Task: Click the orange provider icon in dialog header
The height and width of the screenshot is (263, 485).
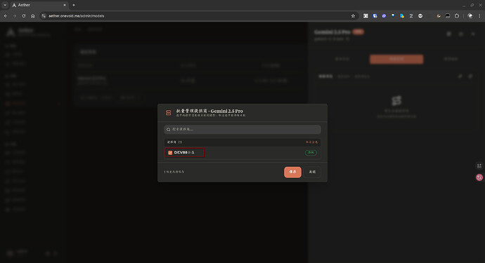Action: click(x=168, y=113)
